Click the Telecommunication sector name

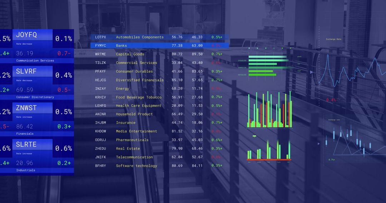point(134,157)
